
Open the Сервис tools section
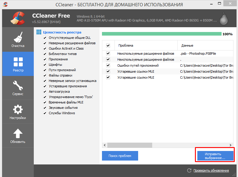tap(18, 88)
